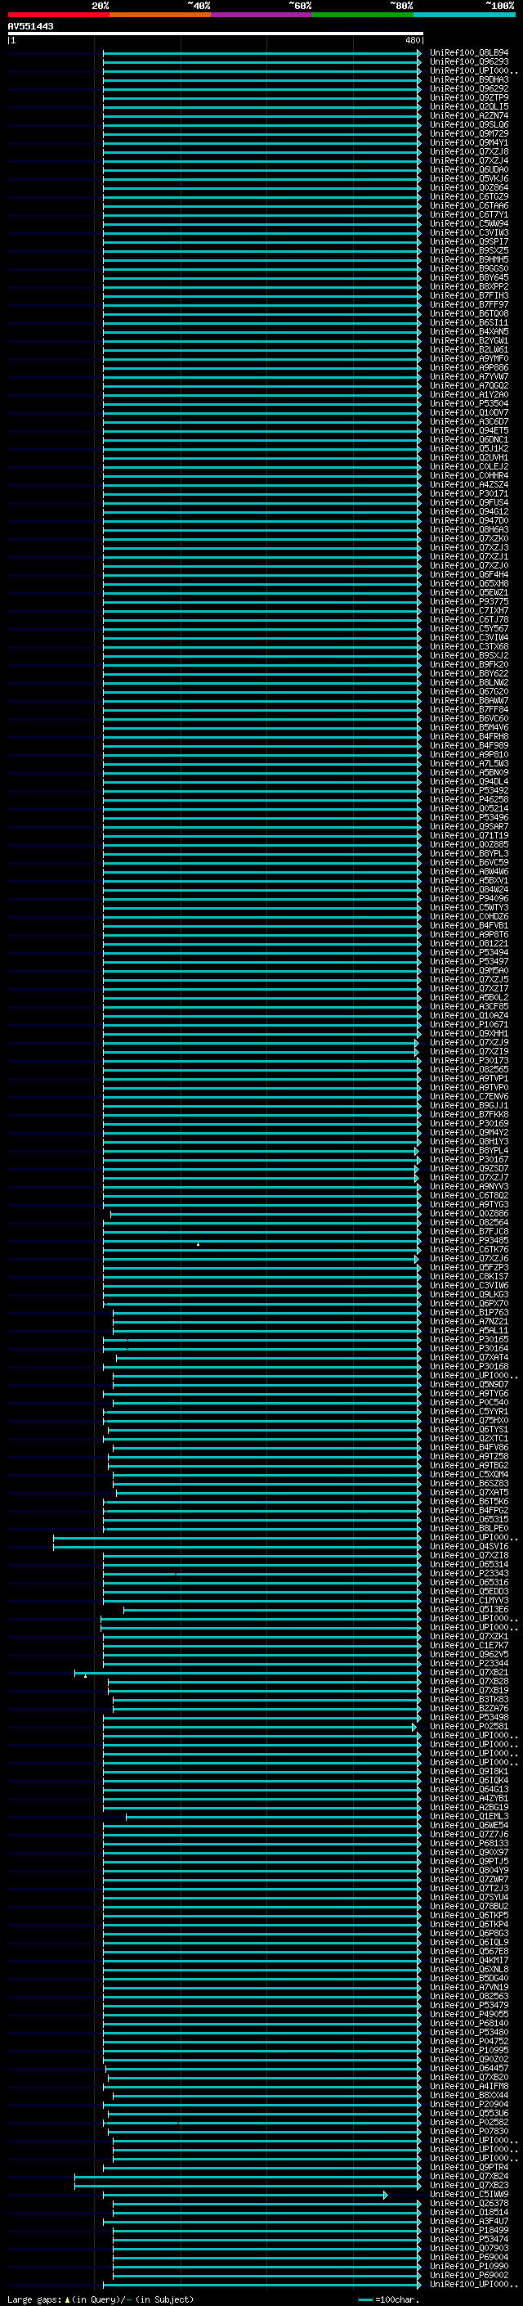Select hit UniRef100_P07830
The width and height of the screenshot is (523, 2306).
pyautogui.click(x=469, y=2132)
